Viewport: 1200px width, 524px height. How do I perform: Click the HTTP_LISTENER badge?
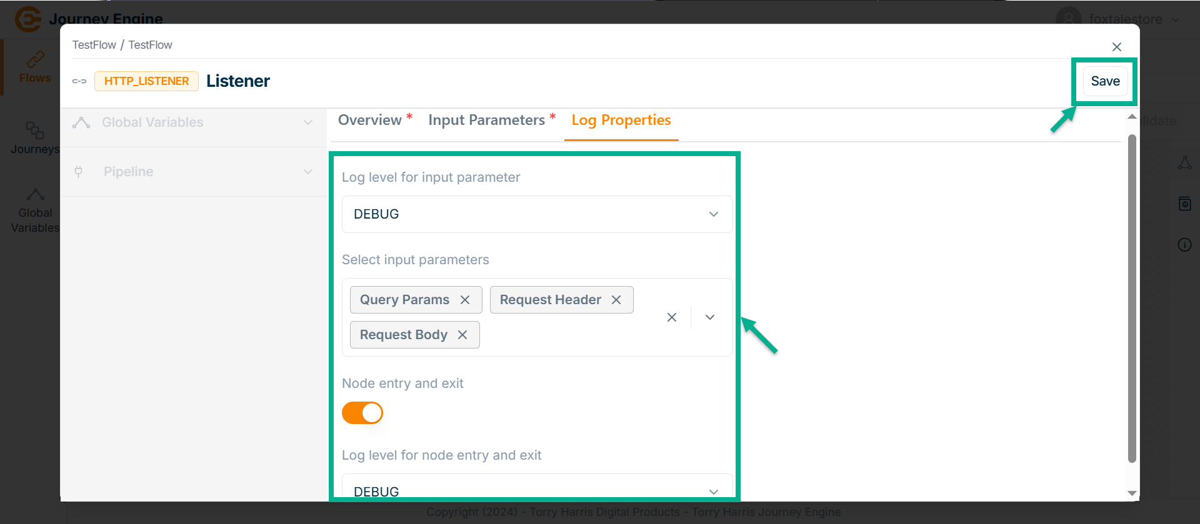[x=146, y=81]
